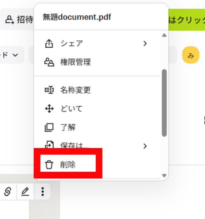Click the menu scrollbar up arrow
205x219 pixels.
tap(164, 35)
